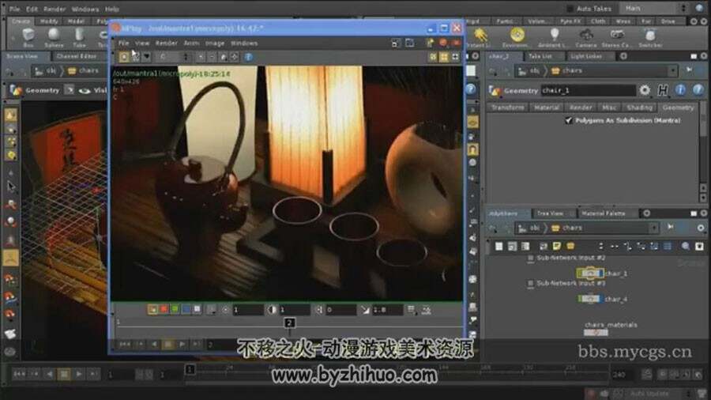711x400 pixels.
Task: Click the obj path segment in parameter pane
Action: (529, 70)
